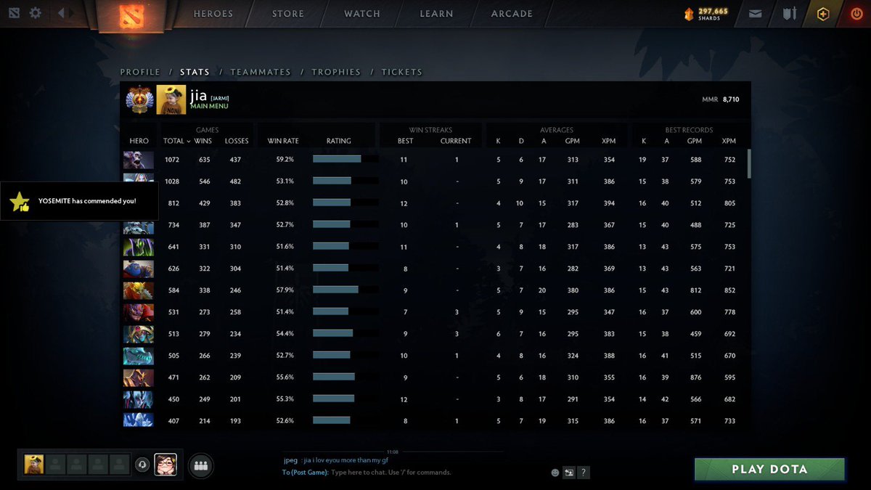Image resolution: width=871 pixels, height=490 pixels.
Task: Click the rating bar in 57.9% row
Action: pyautogui.click(x=345, y=290)
